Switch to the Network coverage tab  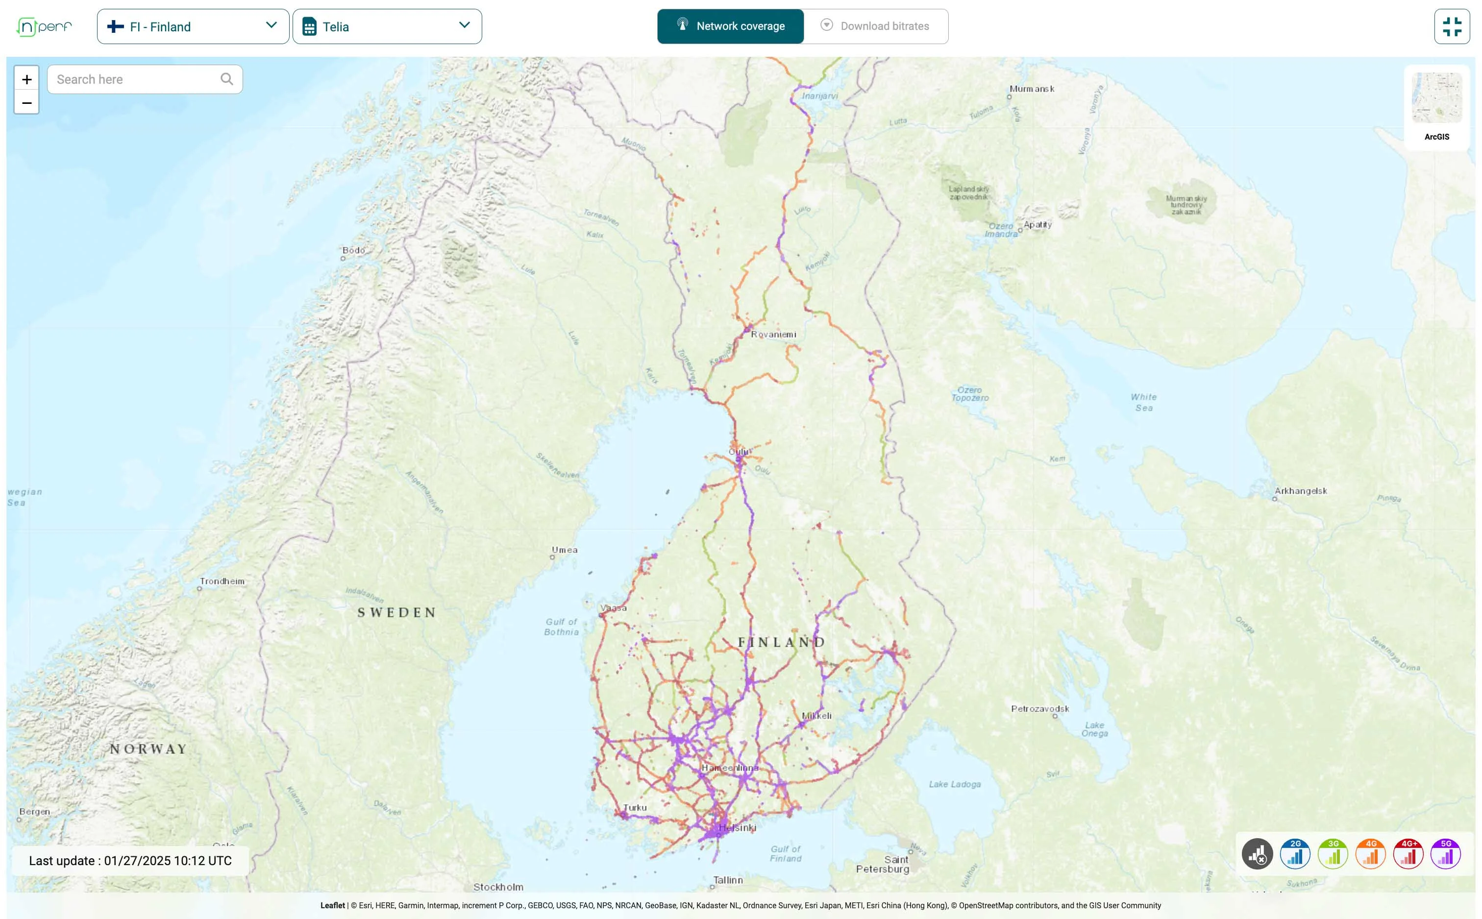click(x=730, y=26)
